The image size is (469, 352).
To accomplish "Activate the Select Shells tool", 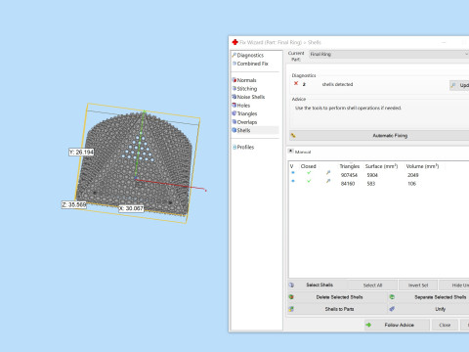I will [318, 285].
